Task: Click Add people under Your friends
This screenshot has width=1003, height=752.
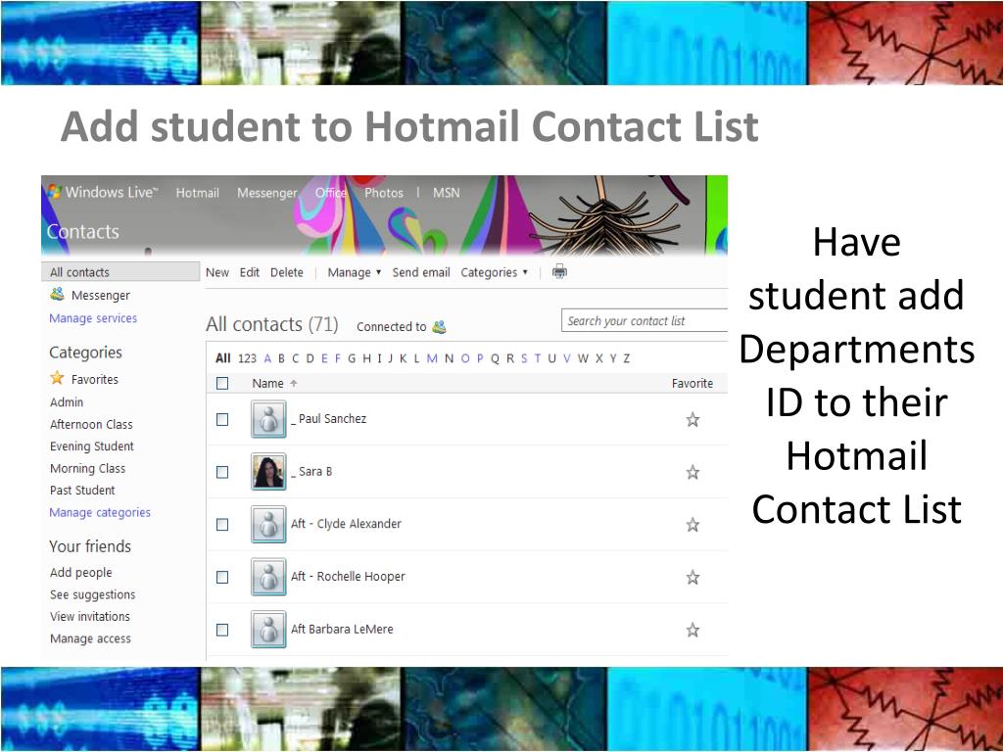Action: [81, 572]
